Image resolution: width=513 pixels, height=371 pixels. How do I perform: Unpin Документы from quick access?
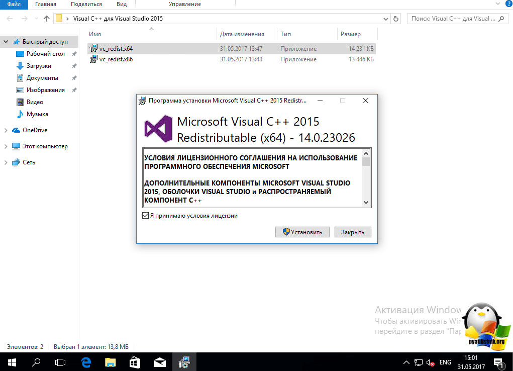[x=74, y=78]
